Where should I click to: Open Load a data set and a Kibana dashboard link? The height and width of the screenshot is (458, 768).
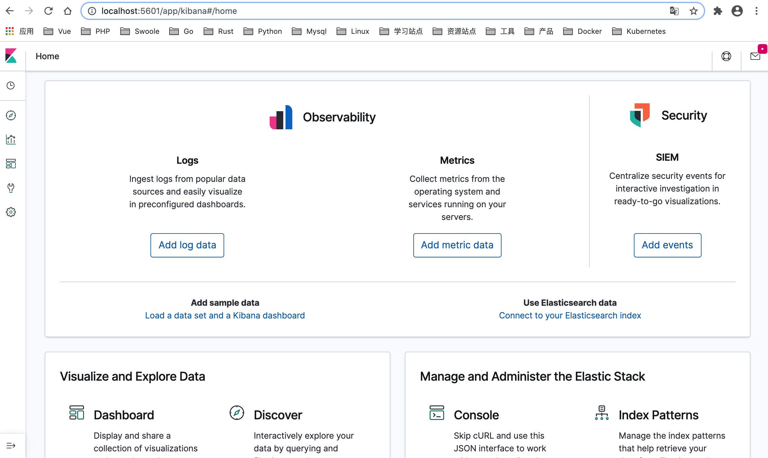pyautogui.click(x=225, y=315)
